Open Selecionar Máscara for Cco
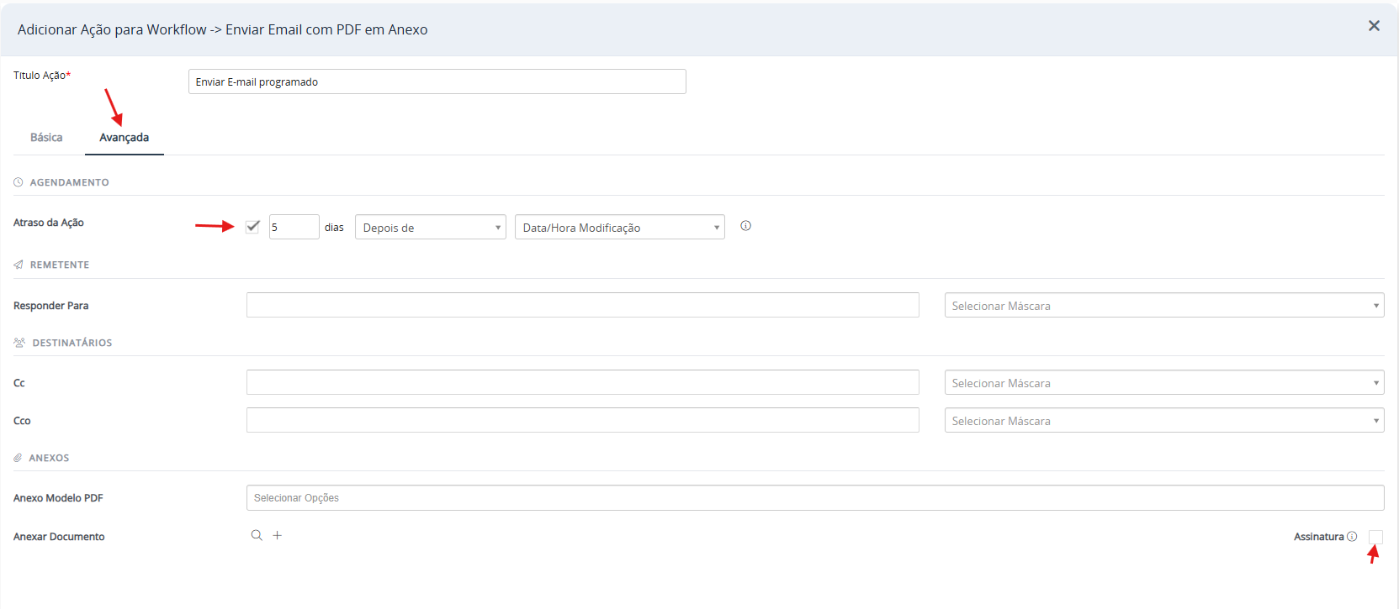The height and width of the screenshot is (609, 1399). tap(1164, 420)
